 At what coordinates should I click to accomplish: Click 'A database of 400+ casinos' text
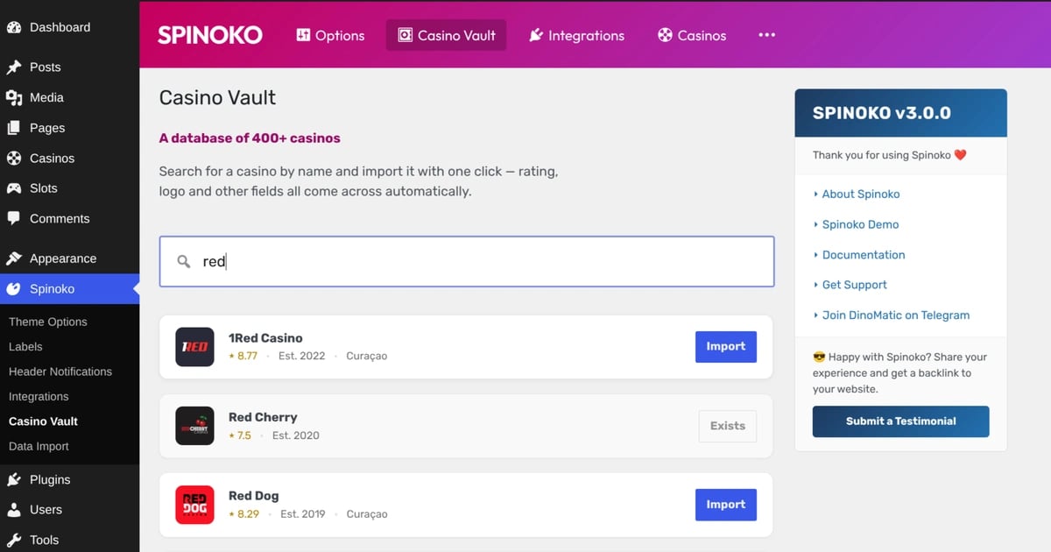[250, 138]
